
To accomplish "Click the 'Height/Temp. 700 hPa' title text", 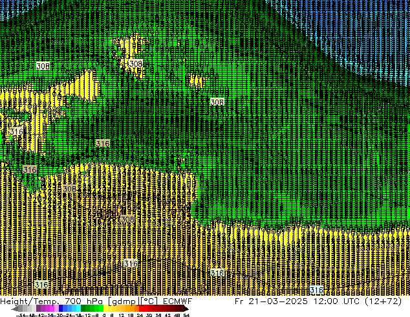I will [x=52, y=301].
